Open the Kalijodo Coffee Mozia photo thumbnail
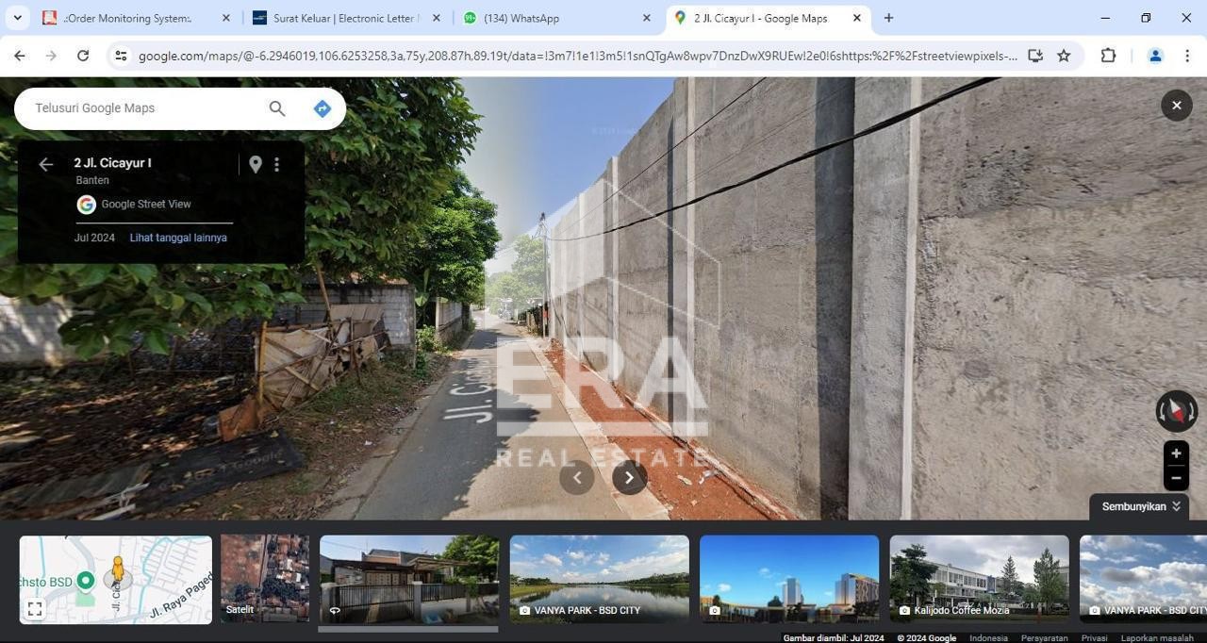 [980, 579]
